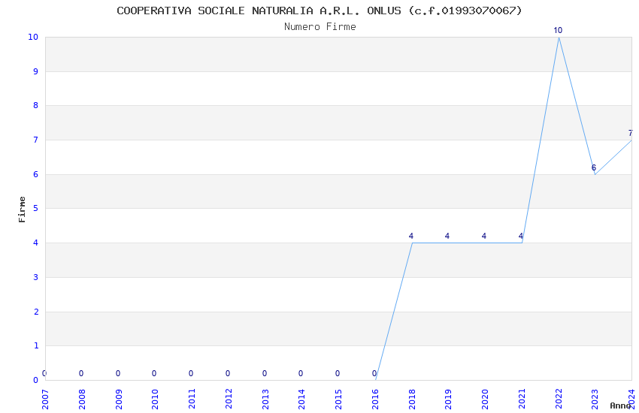Image resolution: width=639 pixels, height=413 pixels.
Task: Select the 2023 x-axis year label
Action: tap(595, 399)
